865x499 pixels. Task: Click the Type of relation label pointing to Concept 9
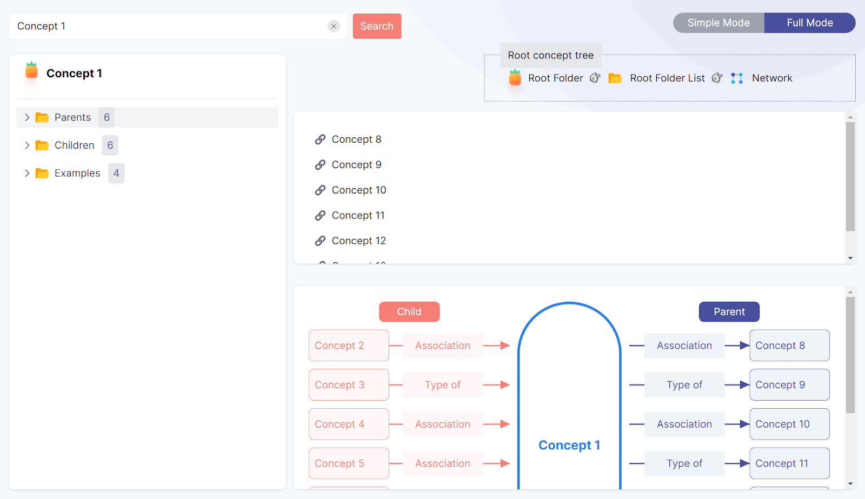tap(684, 385)
